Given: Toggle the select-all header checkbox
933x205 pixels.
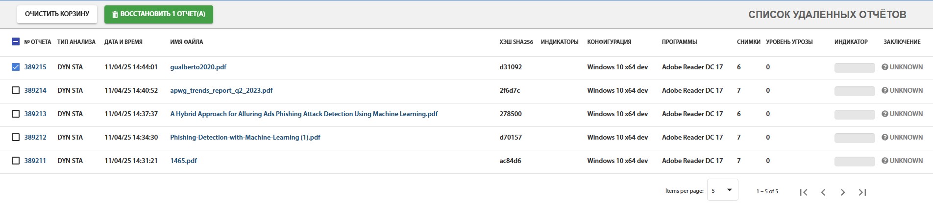Looking at the screenshot, I should pos(16,42).
